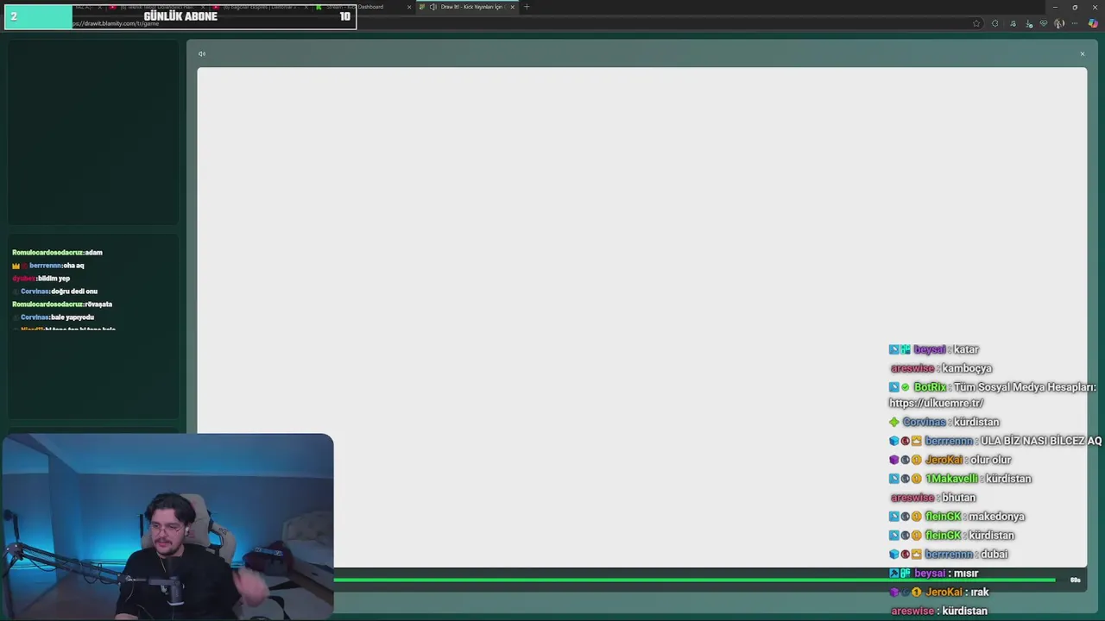The image size is (1105, 621).
Task: Click berrrennn's 'dubai' message
Action: [x=949, y=555]
